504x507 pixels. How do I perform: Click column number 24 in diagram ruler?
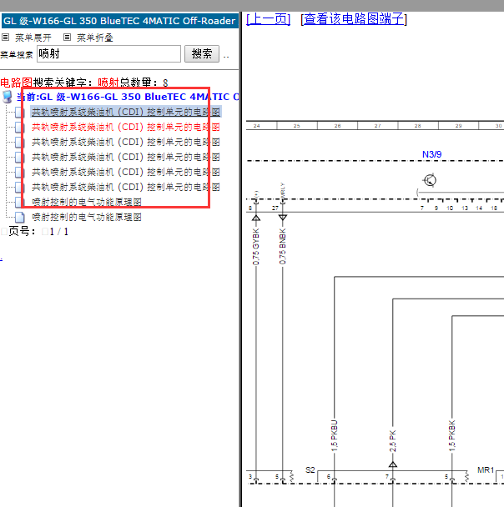[256, 126]
